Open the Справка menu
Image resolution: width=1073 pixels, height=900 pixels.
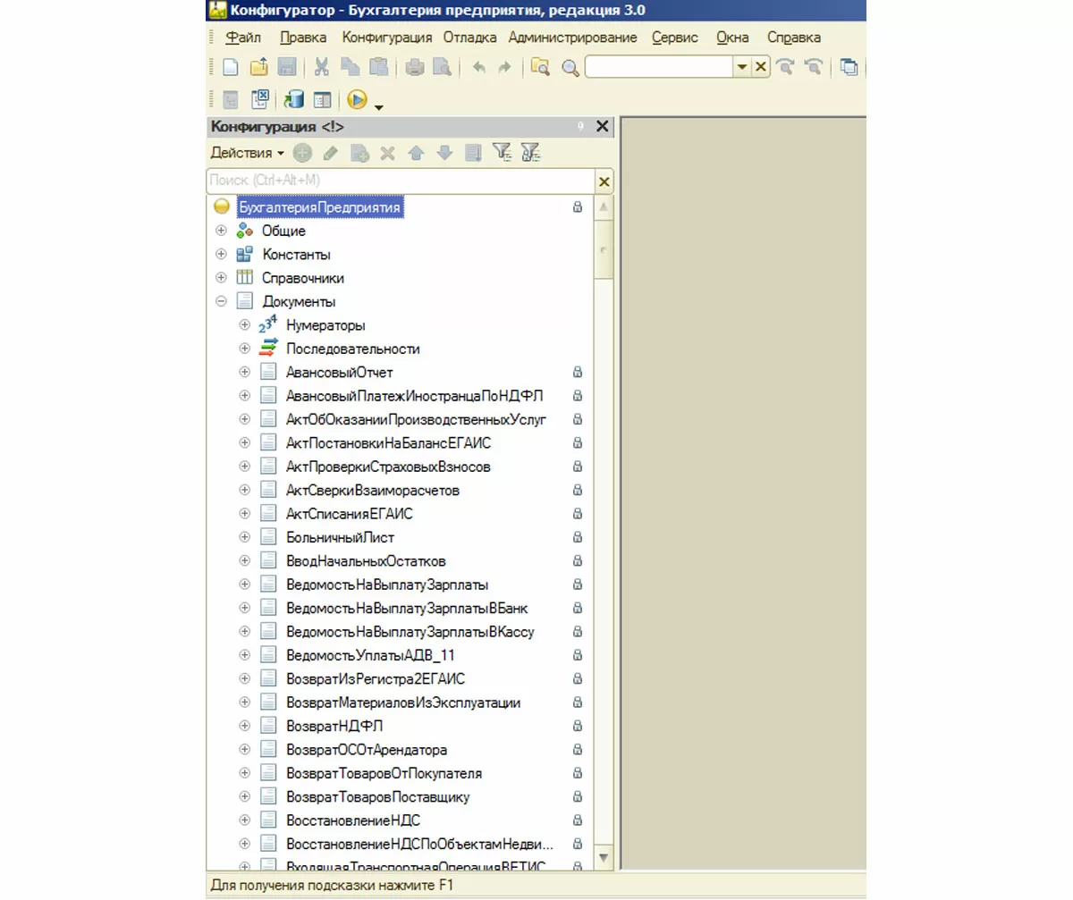click(x=794, y=38)
